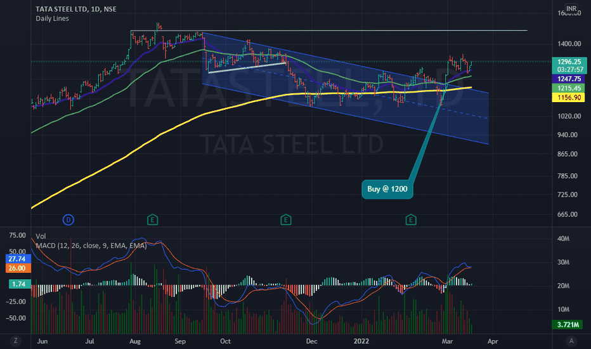Image resolution: width=591 pixels, height=349 pixels.
Task: Click the 865.00 price axis label
Action: pyautogui.click(x=568, y=154)
